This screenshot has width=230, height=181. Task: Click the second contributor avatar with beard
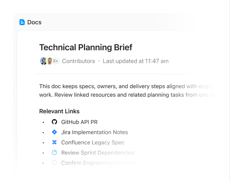[x=50, y=61]
